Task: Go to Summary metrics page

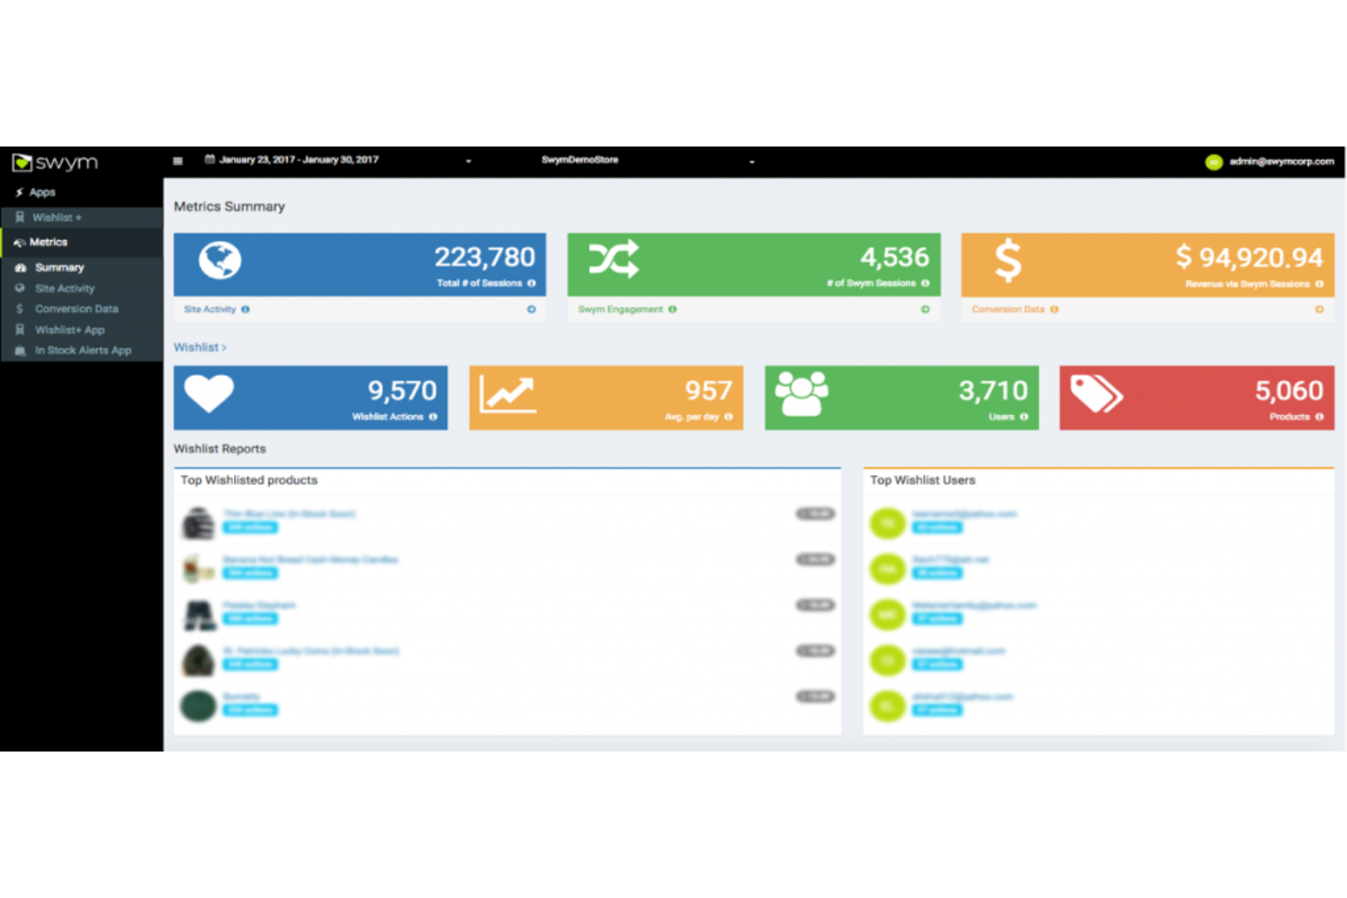Action: [59, 267]
